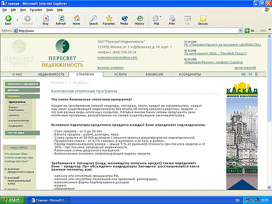Click the page scrollbar down arrow
Viewport: 272px width, 204px height.
click(x=269, y=187)
